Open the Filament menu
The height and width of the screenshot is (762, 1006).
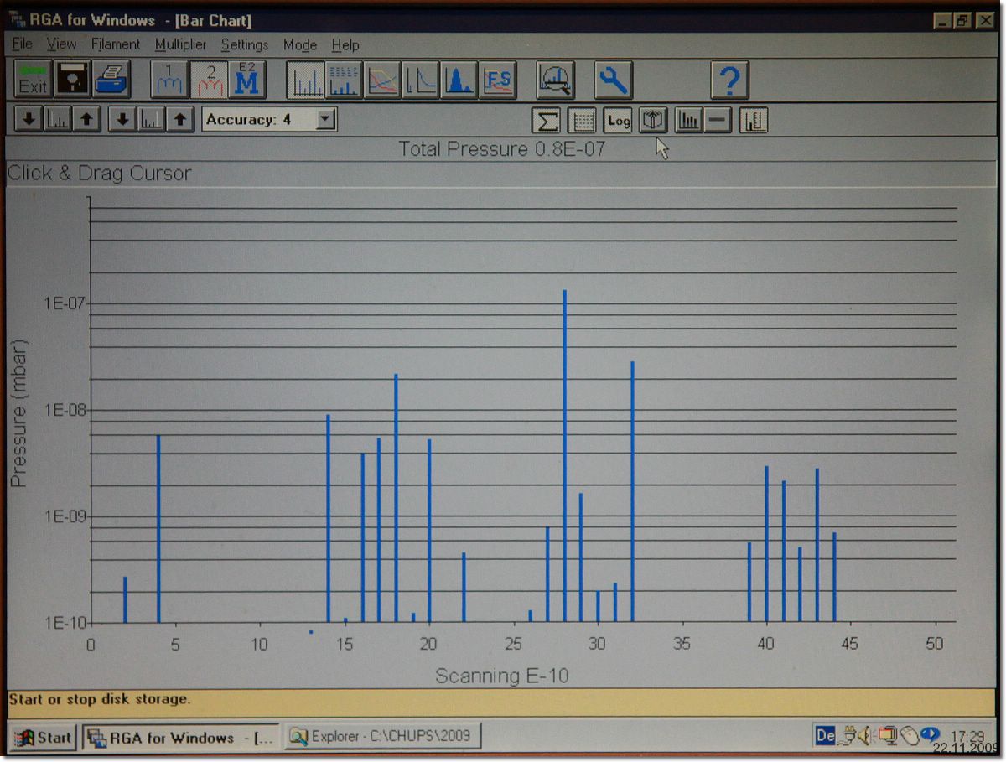116,44
